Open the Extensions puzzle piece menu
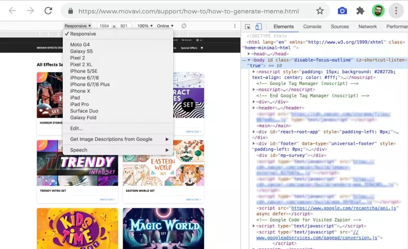Screen dimensions: 408x249 360,11
